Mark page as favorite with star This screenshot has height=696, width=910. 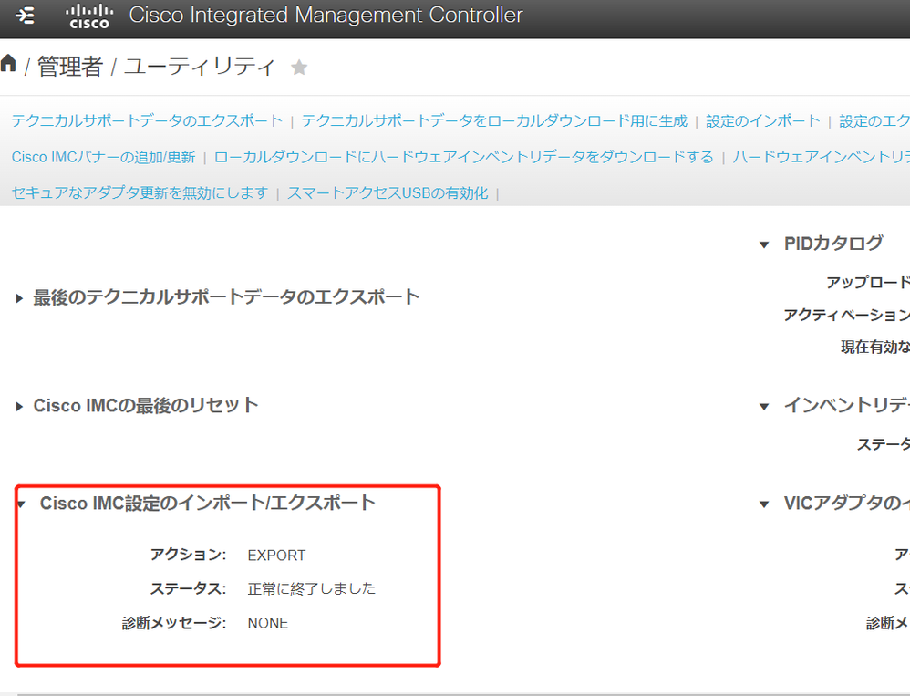coord(299,68)
